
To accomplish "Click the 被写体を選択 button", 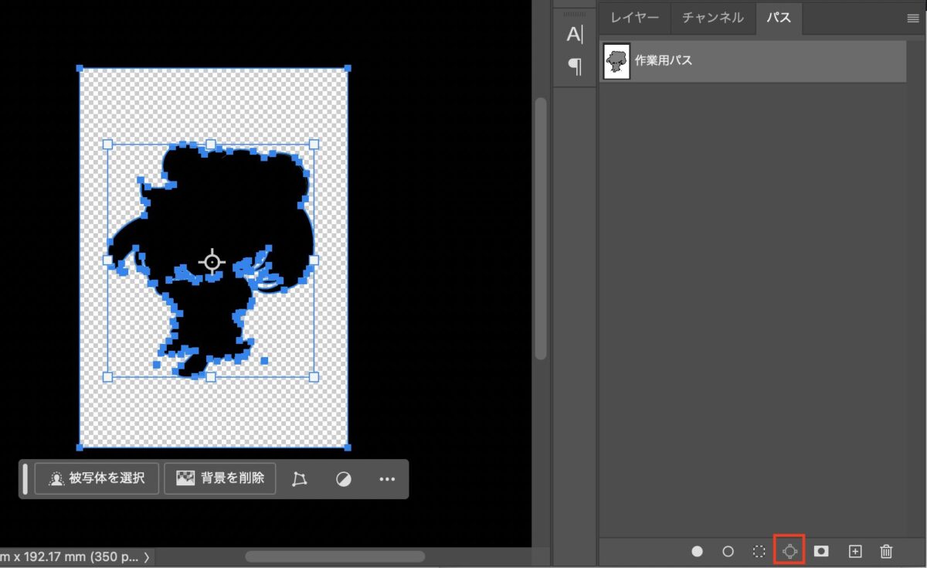I will [x=97, y=478].
